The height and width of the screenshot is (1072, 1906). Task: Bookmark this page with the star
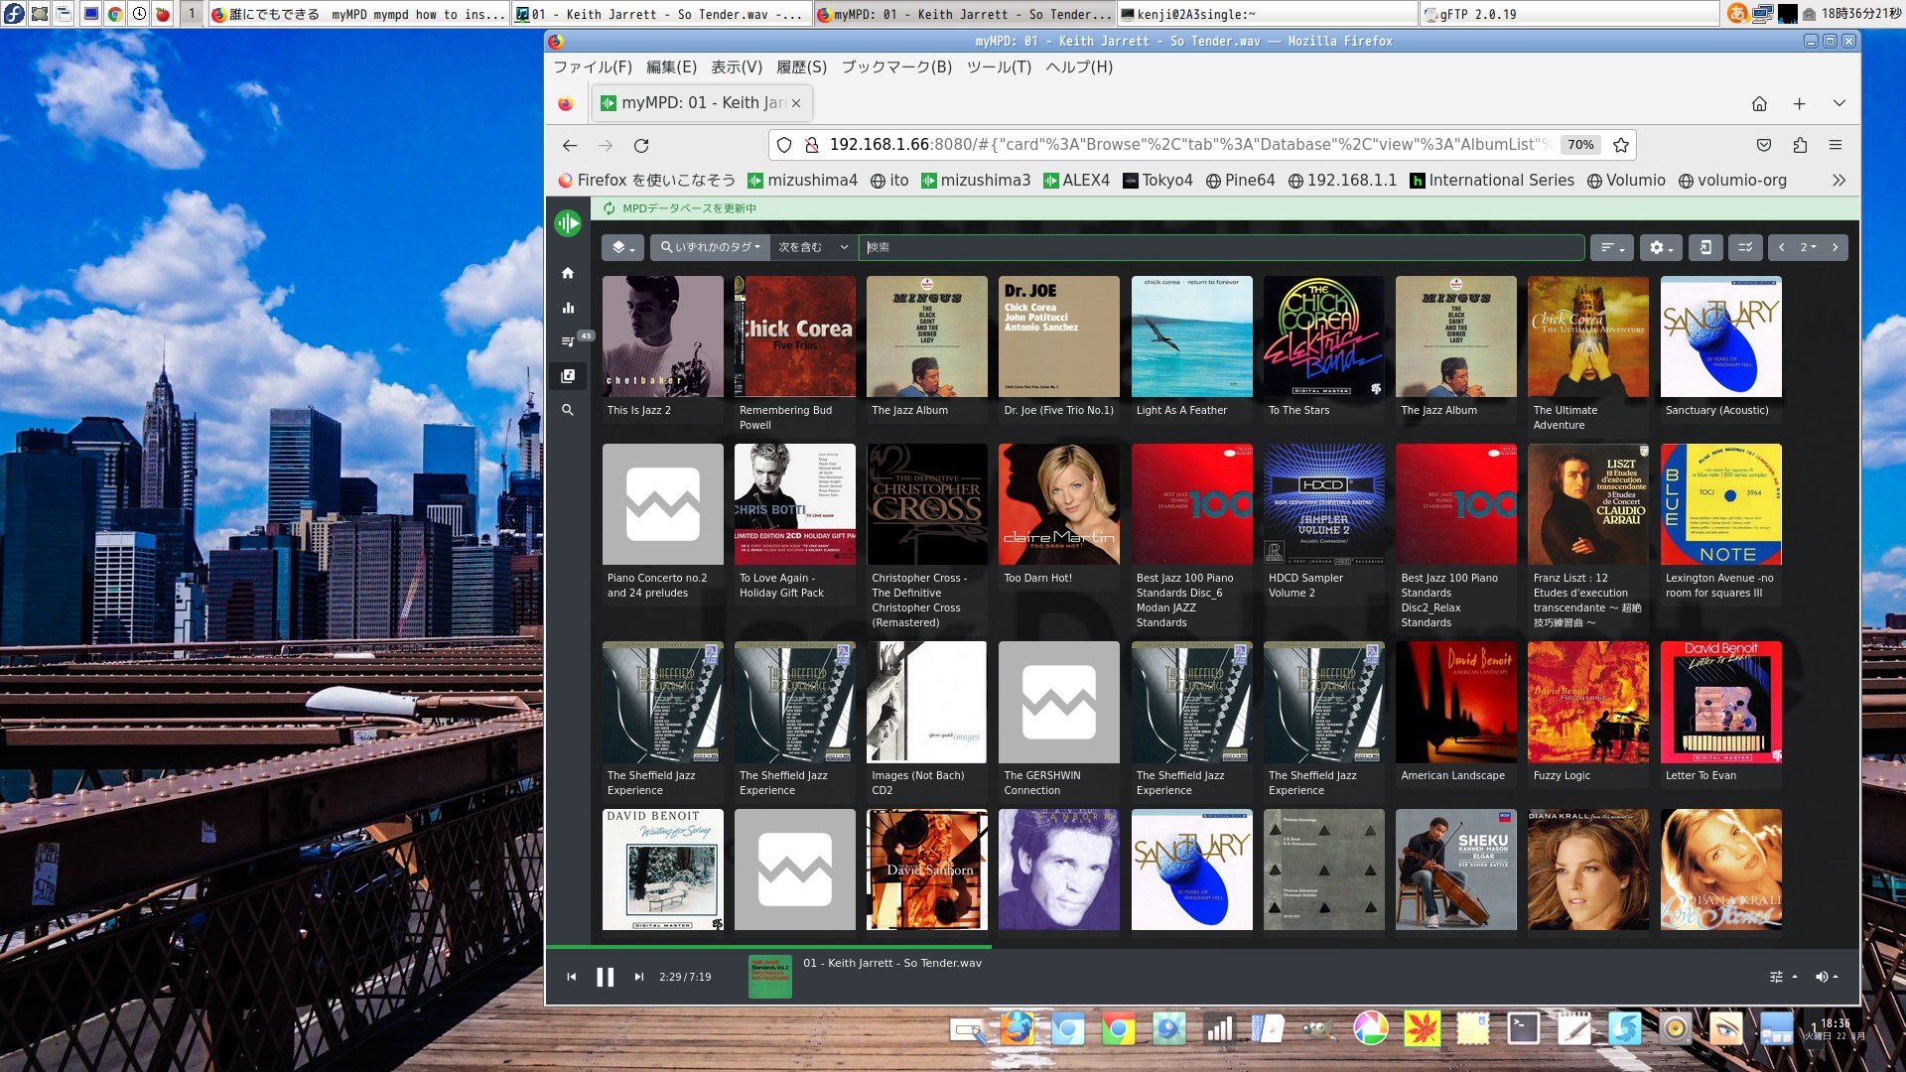[x=1621, y=145]
